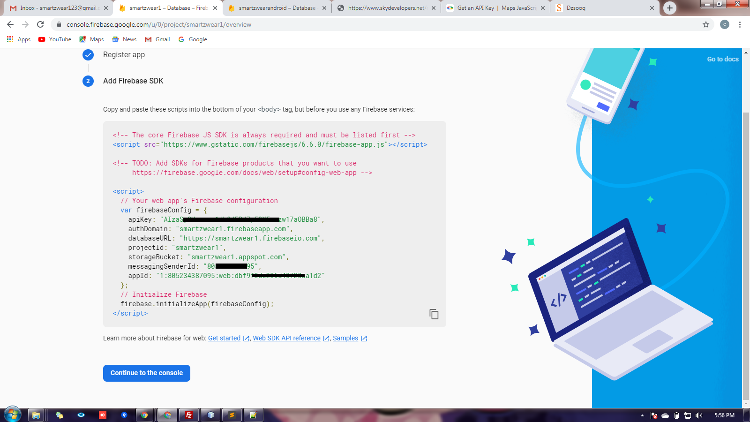
Task: Click the firebase.initializeApp line
Action: click(x=197, y=304)
